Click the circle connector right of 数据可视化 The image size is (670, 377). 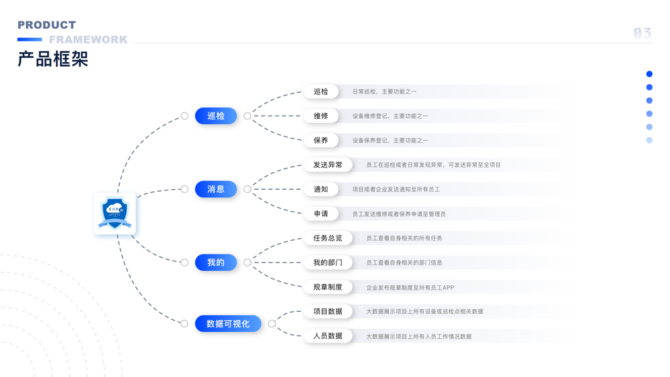272,324
